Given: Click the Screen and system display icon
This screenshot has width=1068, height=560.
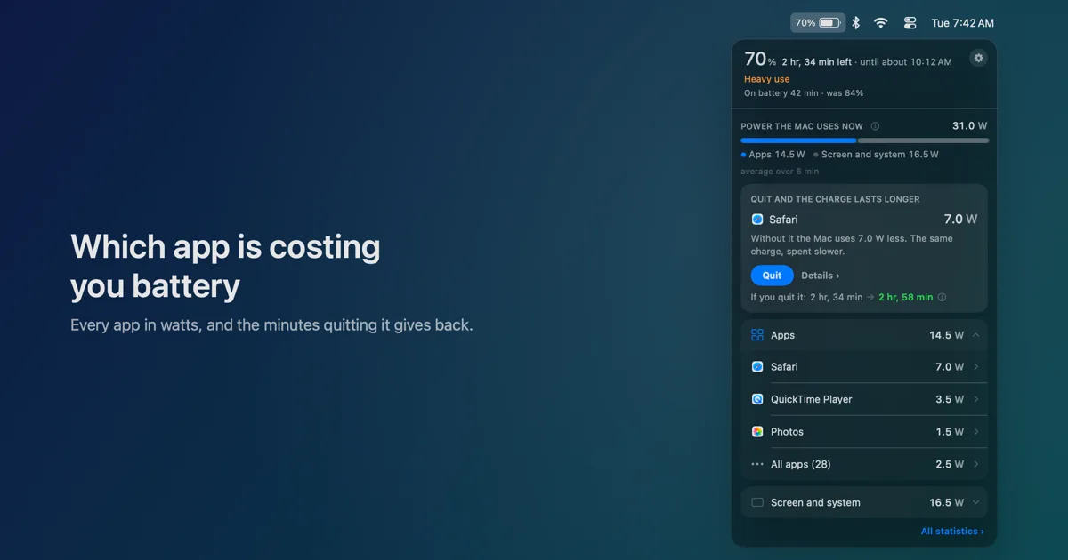Looking at the screenshot, I should 757,502.
